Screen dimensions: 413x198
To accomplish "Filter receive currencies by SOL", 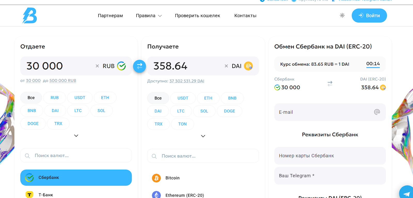I will pyautogui.click(x=204, y=111).
